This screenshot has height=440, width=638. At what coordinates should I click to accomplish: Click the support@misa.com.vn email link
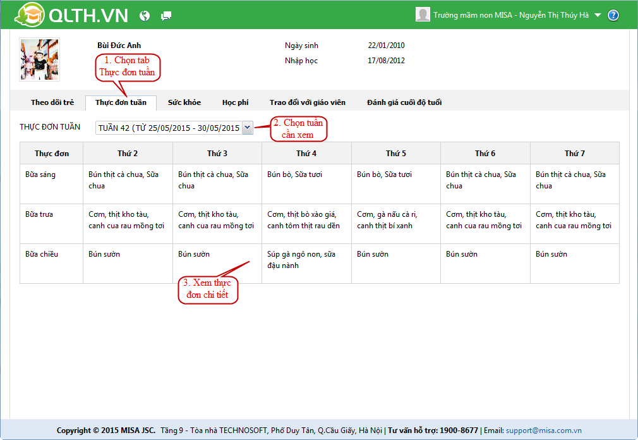coord(544,431)
